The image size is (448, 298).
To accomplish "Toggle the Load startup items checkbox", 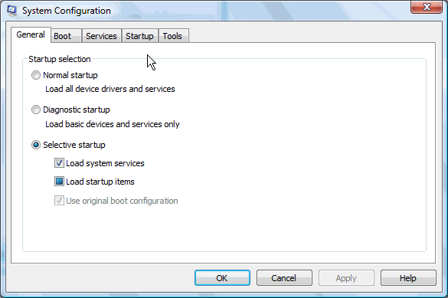I will [x=59, y=182].
